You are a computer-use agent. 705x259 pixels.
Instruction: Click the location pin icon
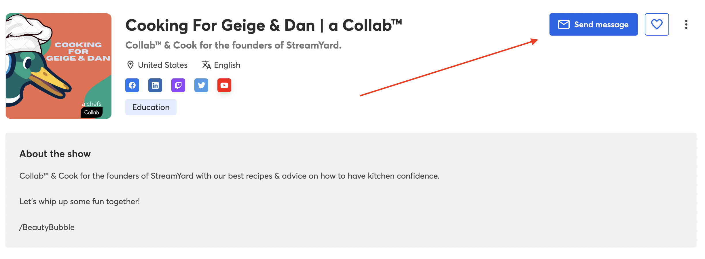pyautogui.click(x=130, y=65)
